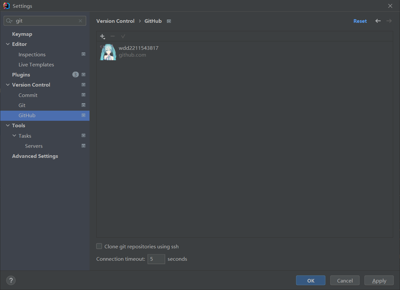Click the set default account checkmark icon

point(123,36)
